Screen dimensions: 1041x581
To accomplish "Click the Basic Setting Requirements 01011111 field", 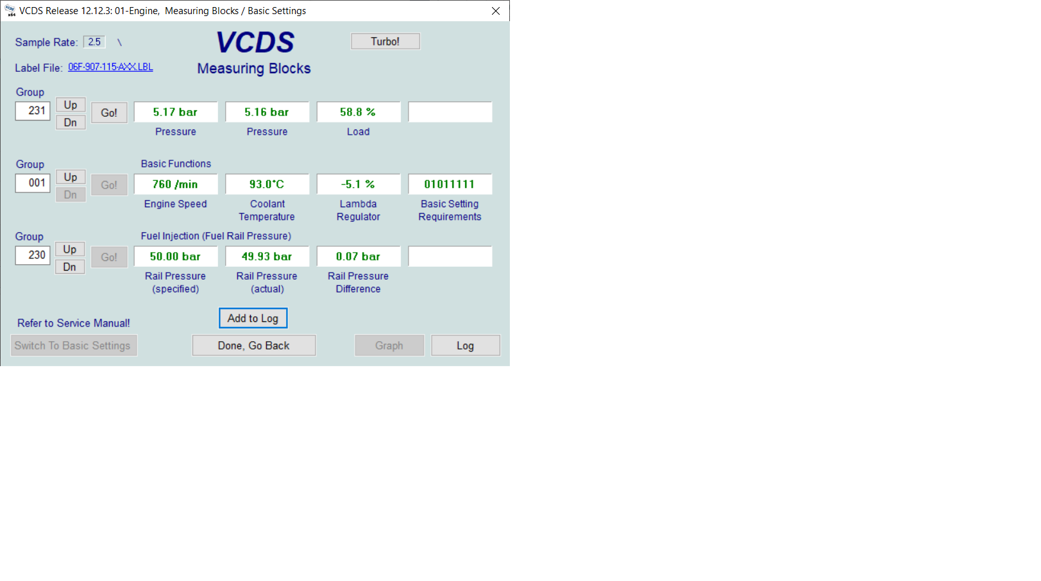I will [x=450, y=185].
